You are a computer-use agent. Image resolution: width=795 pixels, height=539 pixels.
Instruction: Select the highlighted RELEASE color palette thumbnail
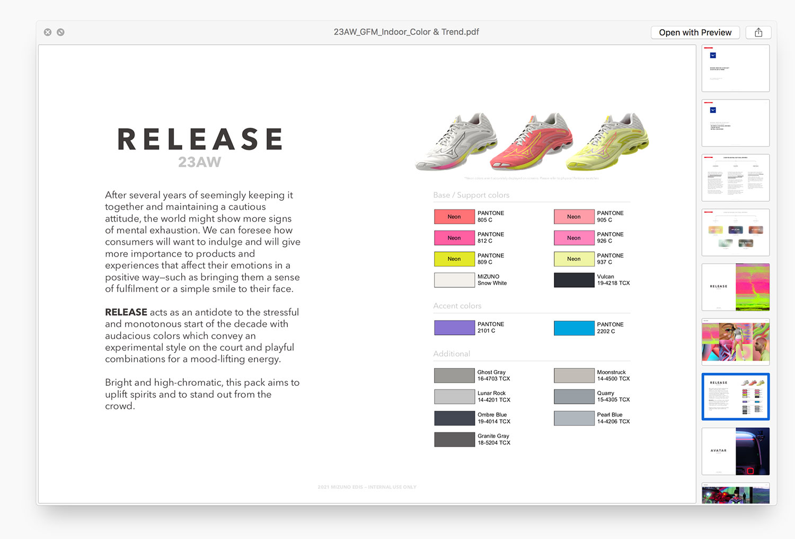coord(735,396)
